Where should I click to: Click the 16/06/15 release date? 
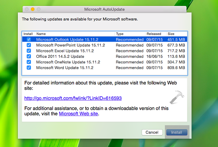pos(155,56)
